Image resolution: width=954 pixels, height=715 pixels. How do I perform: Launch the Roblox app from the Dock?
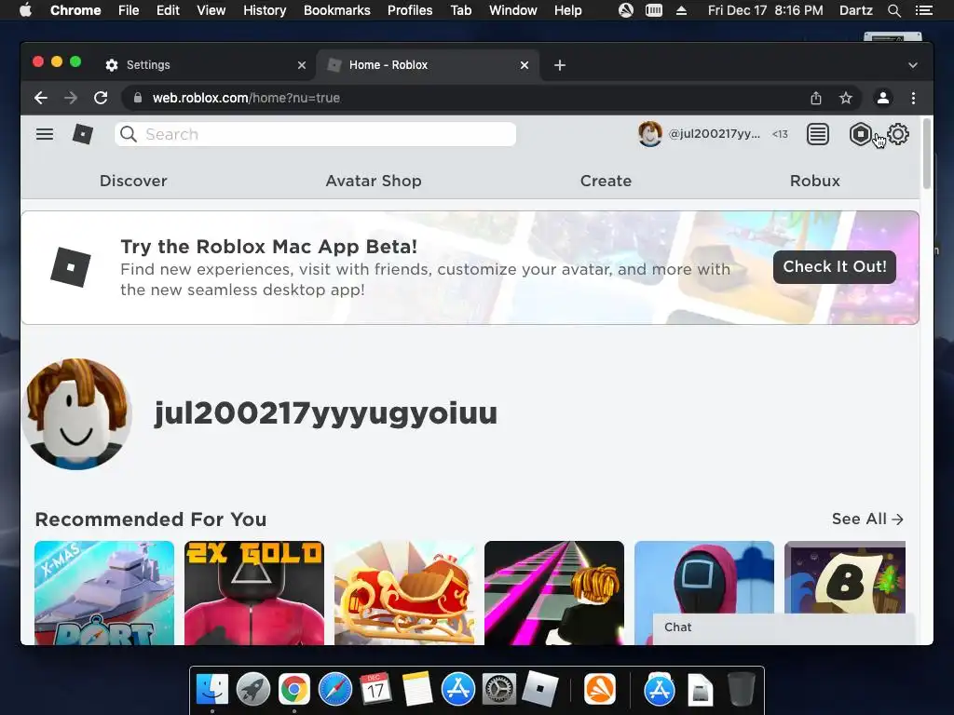tap(539, 689)
